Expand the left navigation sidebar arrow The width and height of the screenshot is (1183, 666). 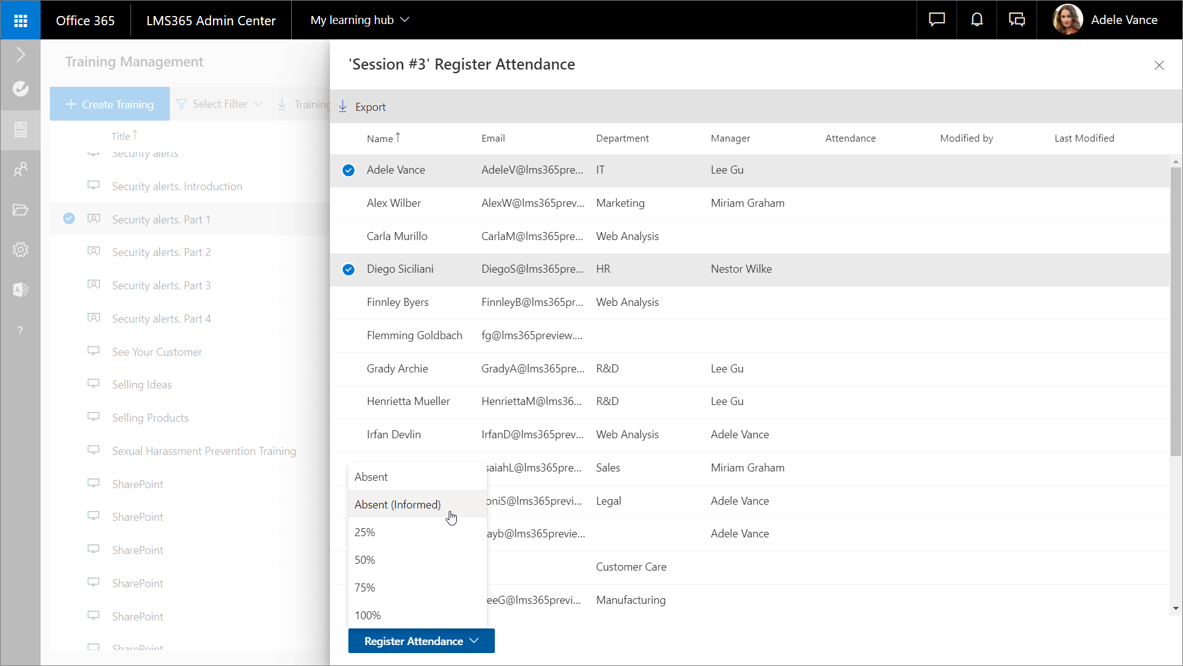coord(20,54)
